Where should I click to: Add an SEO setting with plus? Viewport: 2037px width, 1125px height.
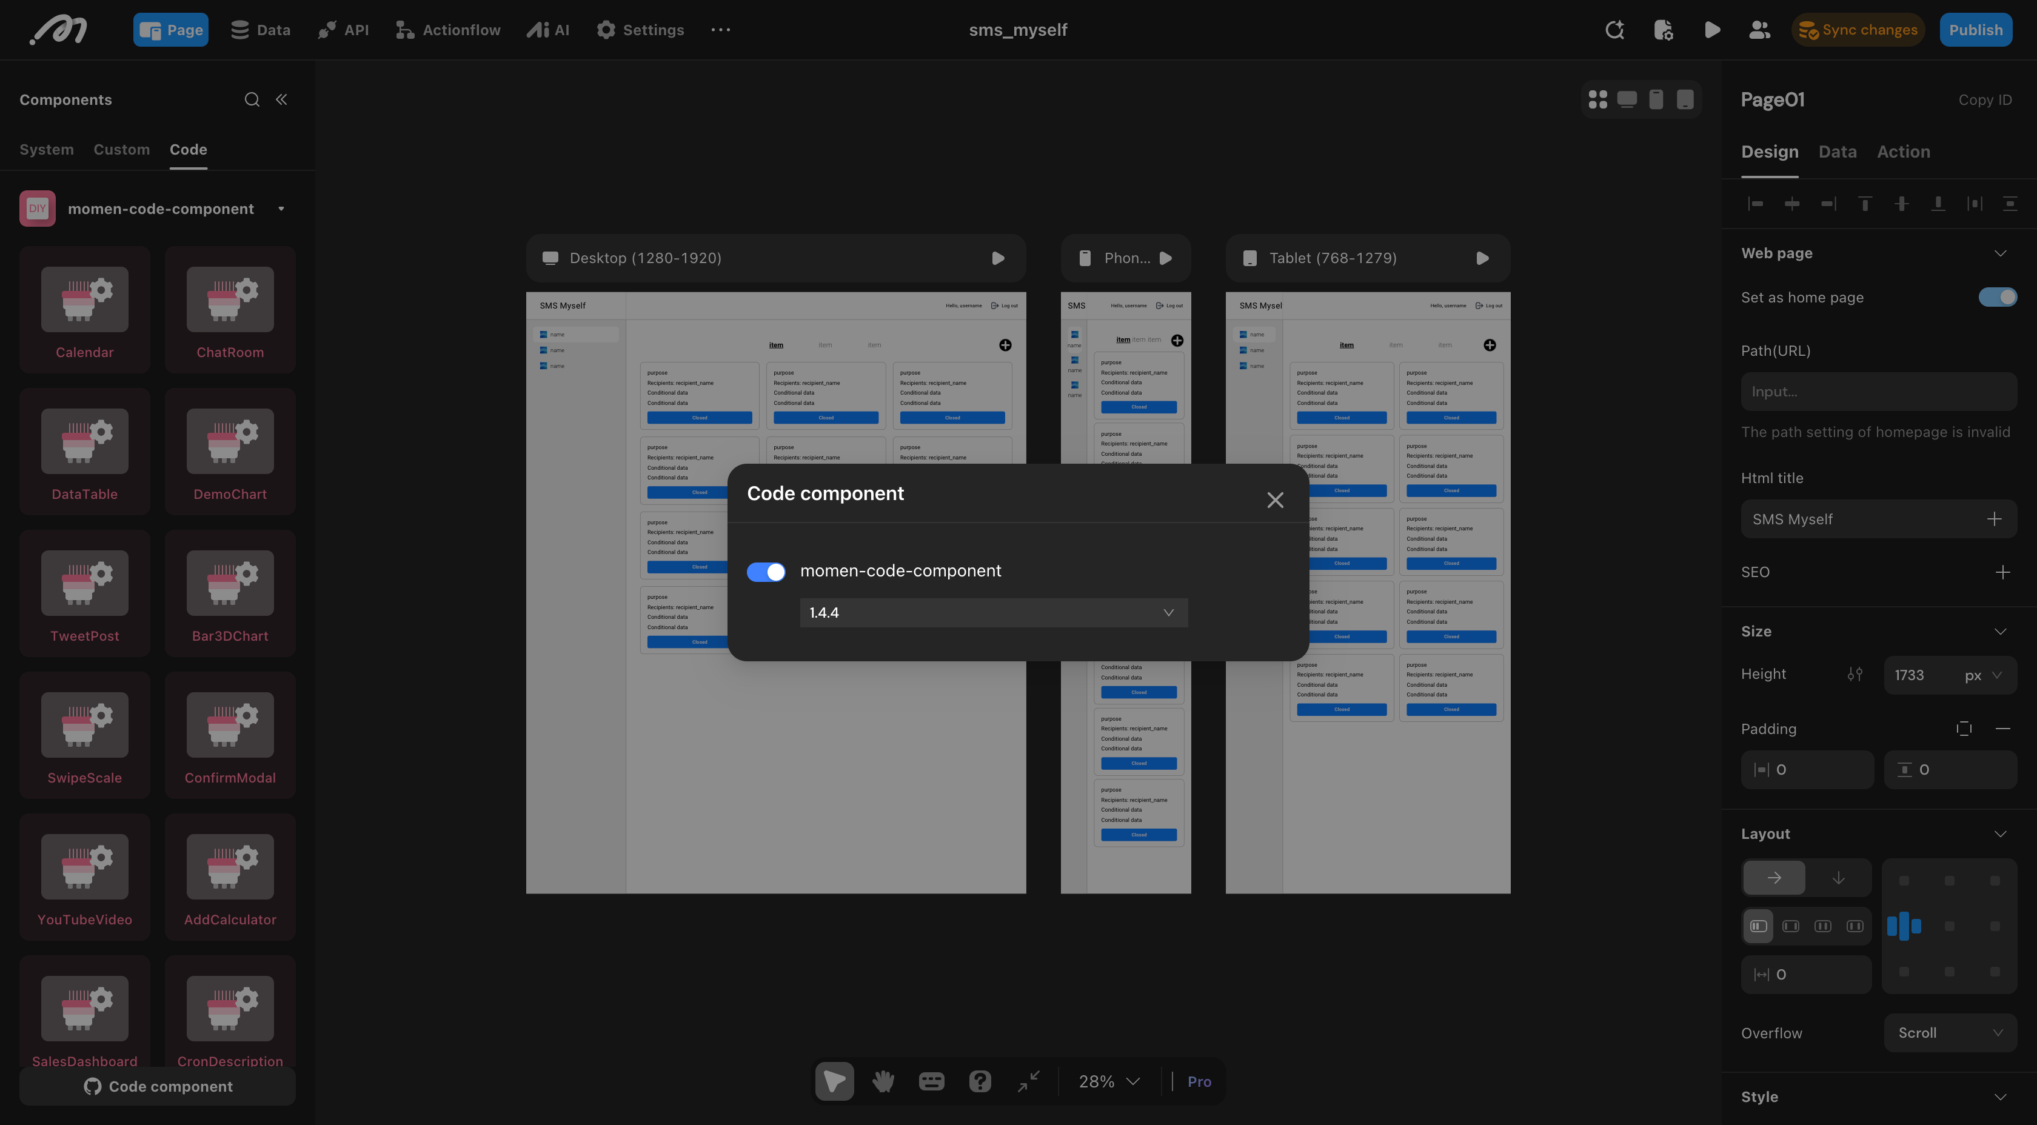(2002, 572)
